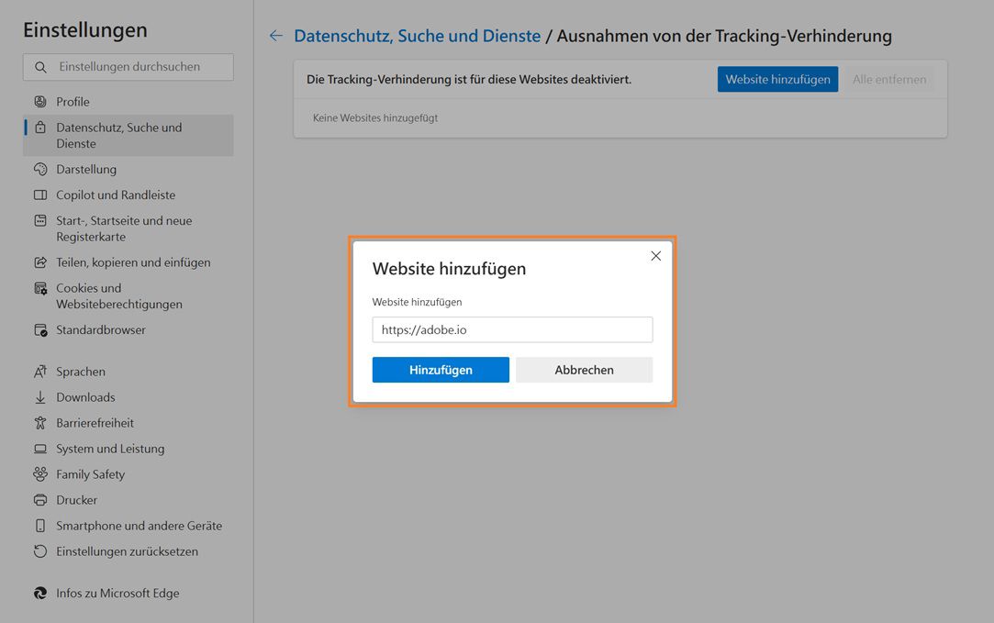Screen dimensions: 994x623
Task: Select the Downloads arrow icon
Action: [38, 397]
